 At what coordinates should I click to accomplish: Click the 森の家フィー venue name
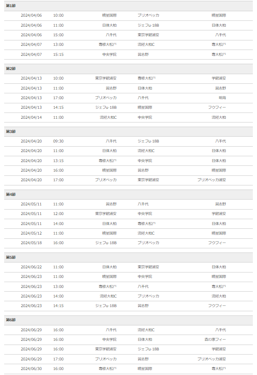(x=215, y=340)
